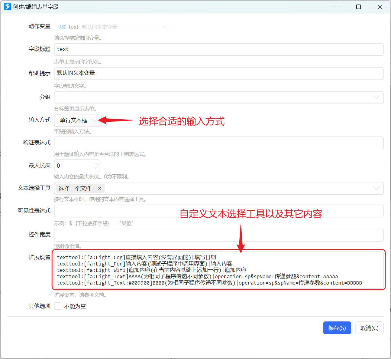Minimize the 创建/编辑表单字段 window
Screen dimensions: 391x359
(338, 7)
